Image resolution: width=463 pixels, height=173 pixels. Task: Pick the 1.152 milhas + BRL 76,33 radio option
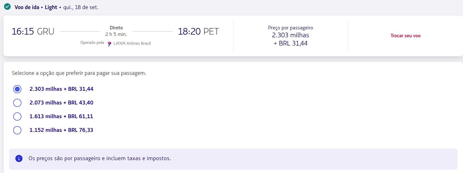click(17, 130)
